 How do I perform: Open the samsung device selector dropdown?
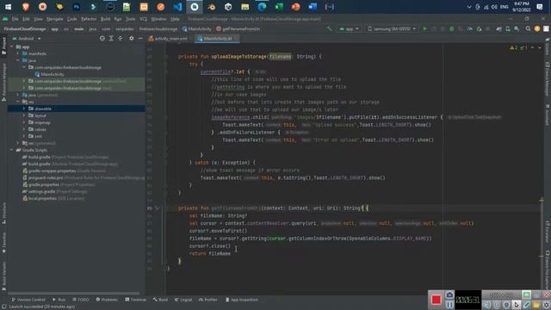tap(392, 28)
